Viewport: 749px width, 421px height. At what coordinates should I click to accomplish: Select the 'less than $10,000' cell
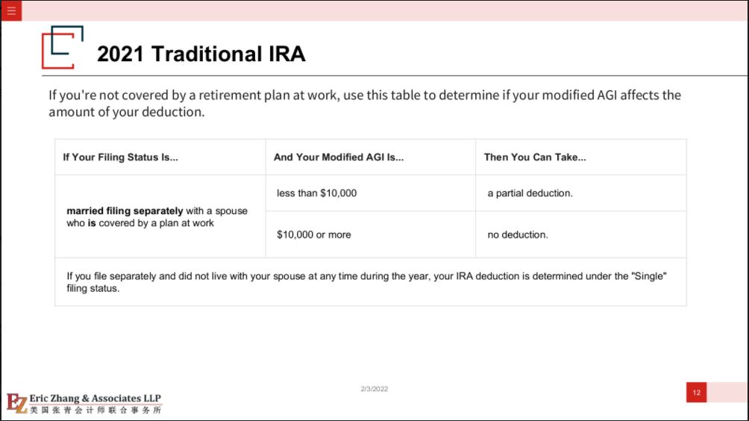[371, 193]
